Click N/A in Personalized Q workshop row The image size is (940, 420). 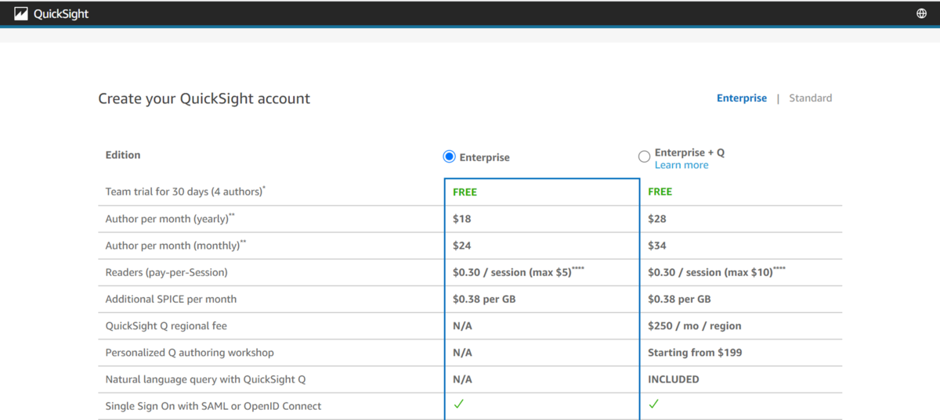point(462,353)
